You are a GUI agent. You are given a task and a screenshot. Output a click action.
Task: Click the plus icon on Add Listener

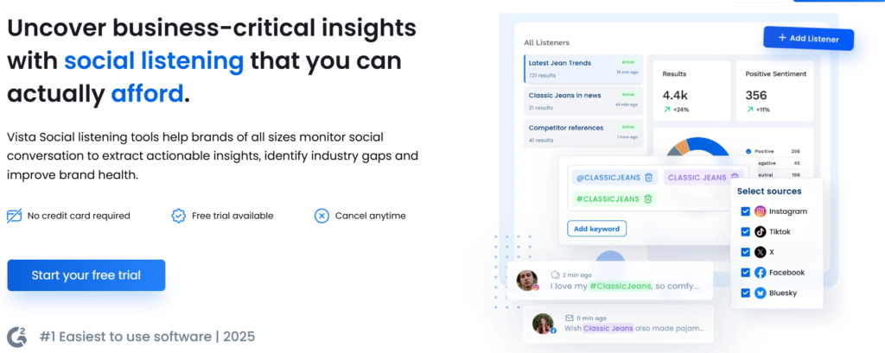781,37
